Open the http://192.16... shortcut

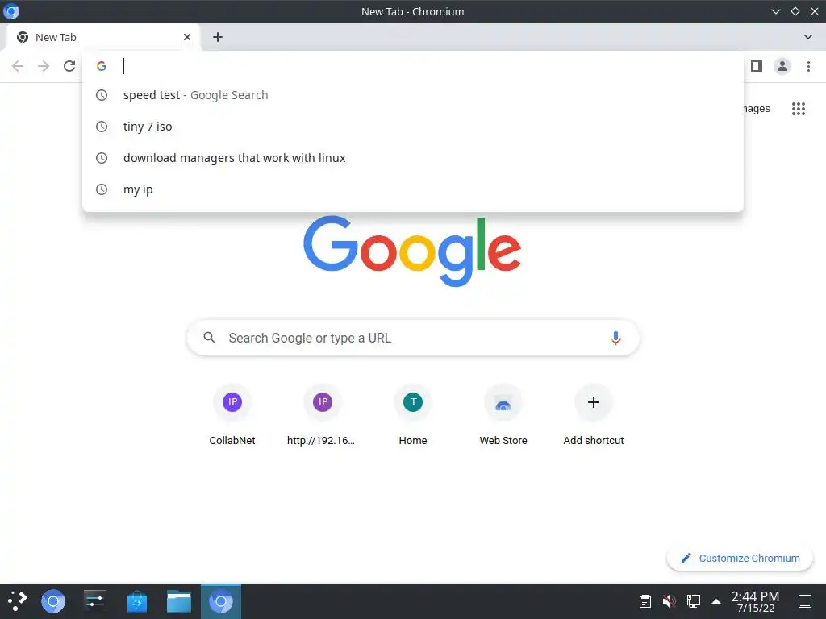(x=323, y=415)
